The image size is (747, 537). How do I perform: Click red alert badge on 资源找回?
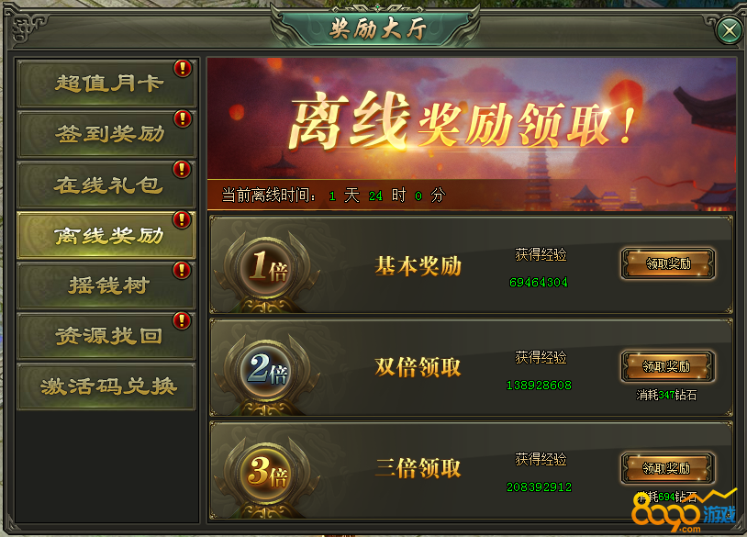click(183, 320)
